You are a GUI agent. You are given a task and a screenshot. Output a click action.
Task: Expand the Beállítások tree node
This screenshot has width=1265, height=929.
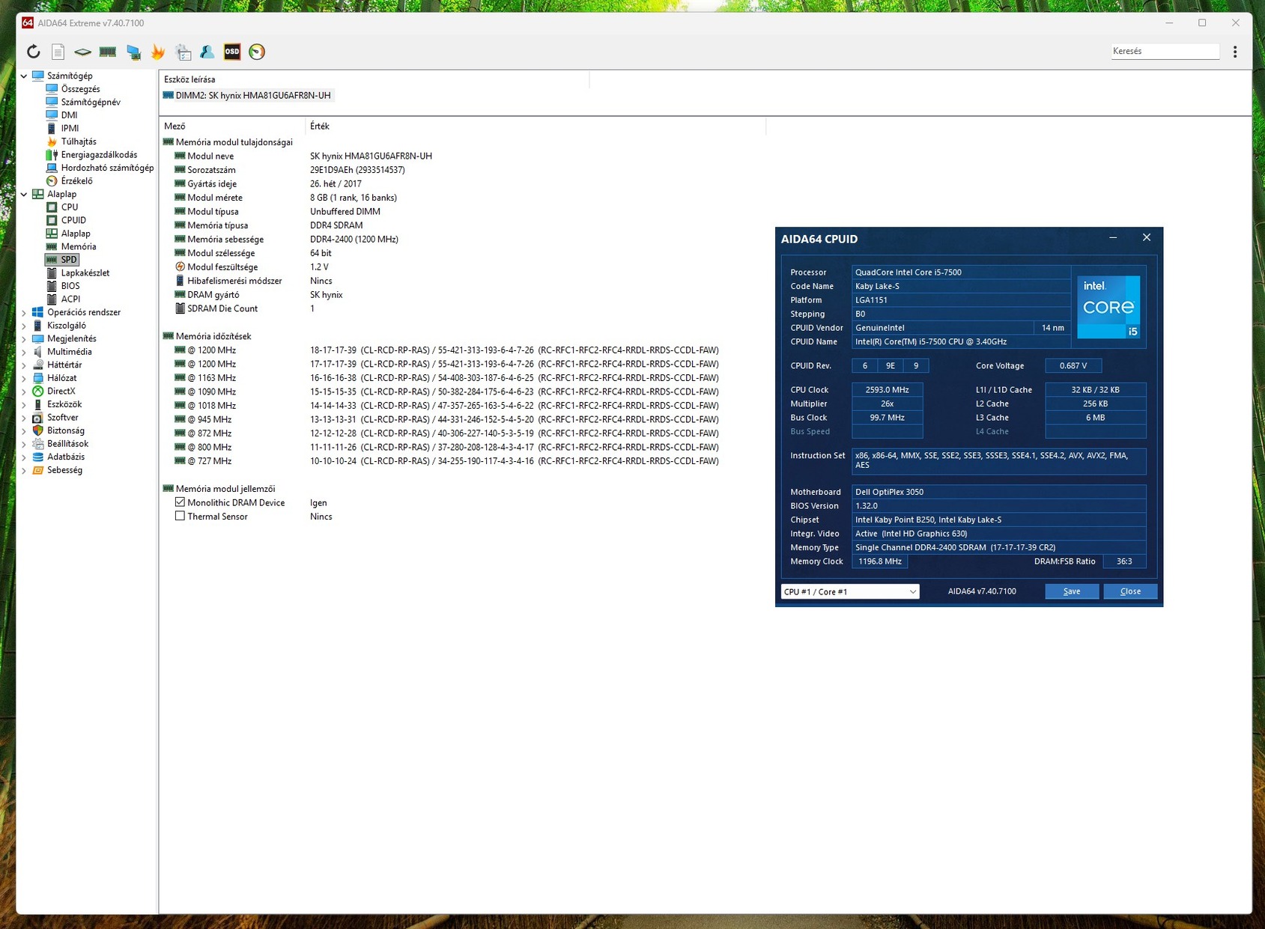coord(24,444)
